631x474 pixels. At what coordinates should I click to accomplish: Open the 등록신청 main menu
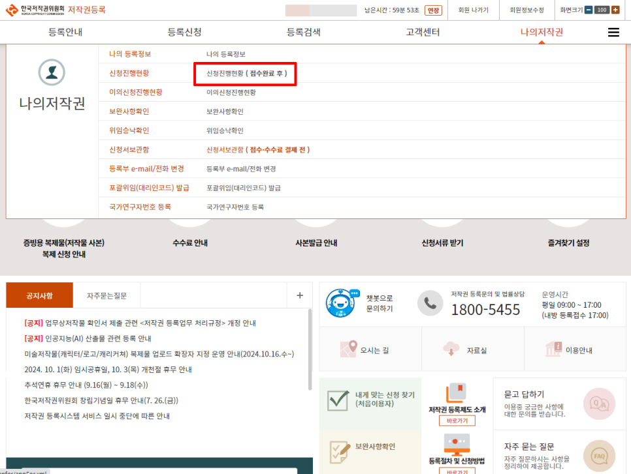(184, 32)
